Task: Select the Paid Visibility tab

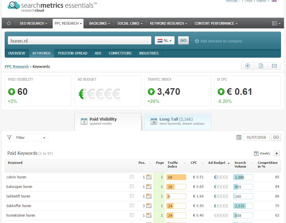Action: (108, 122)
